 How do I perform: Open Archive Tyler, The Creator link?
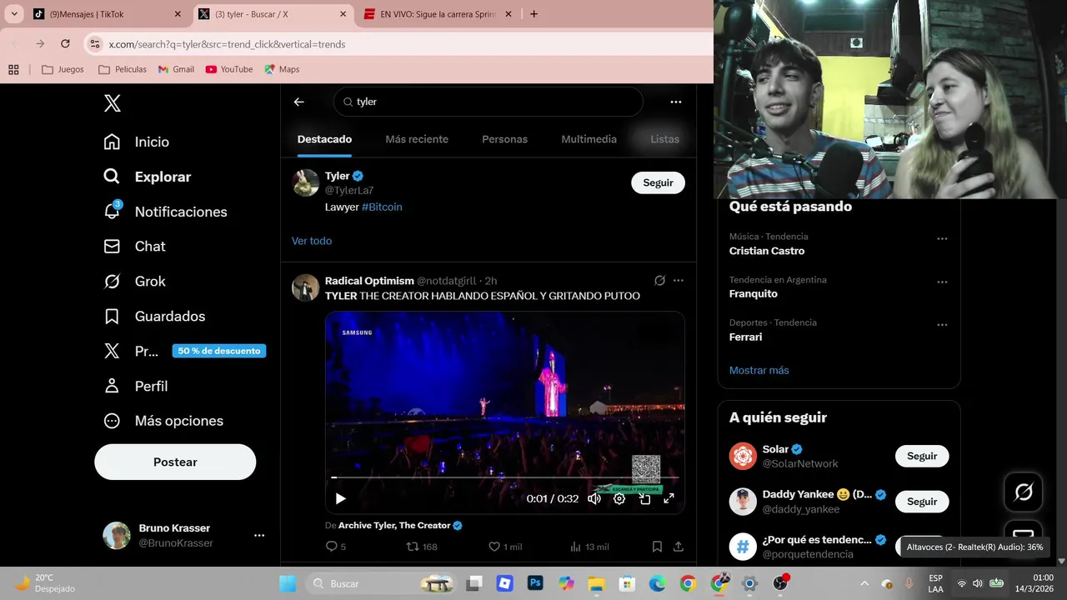[x=394, y=525]
